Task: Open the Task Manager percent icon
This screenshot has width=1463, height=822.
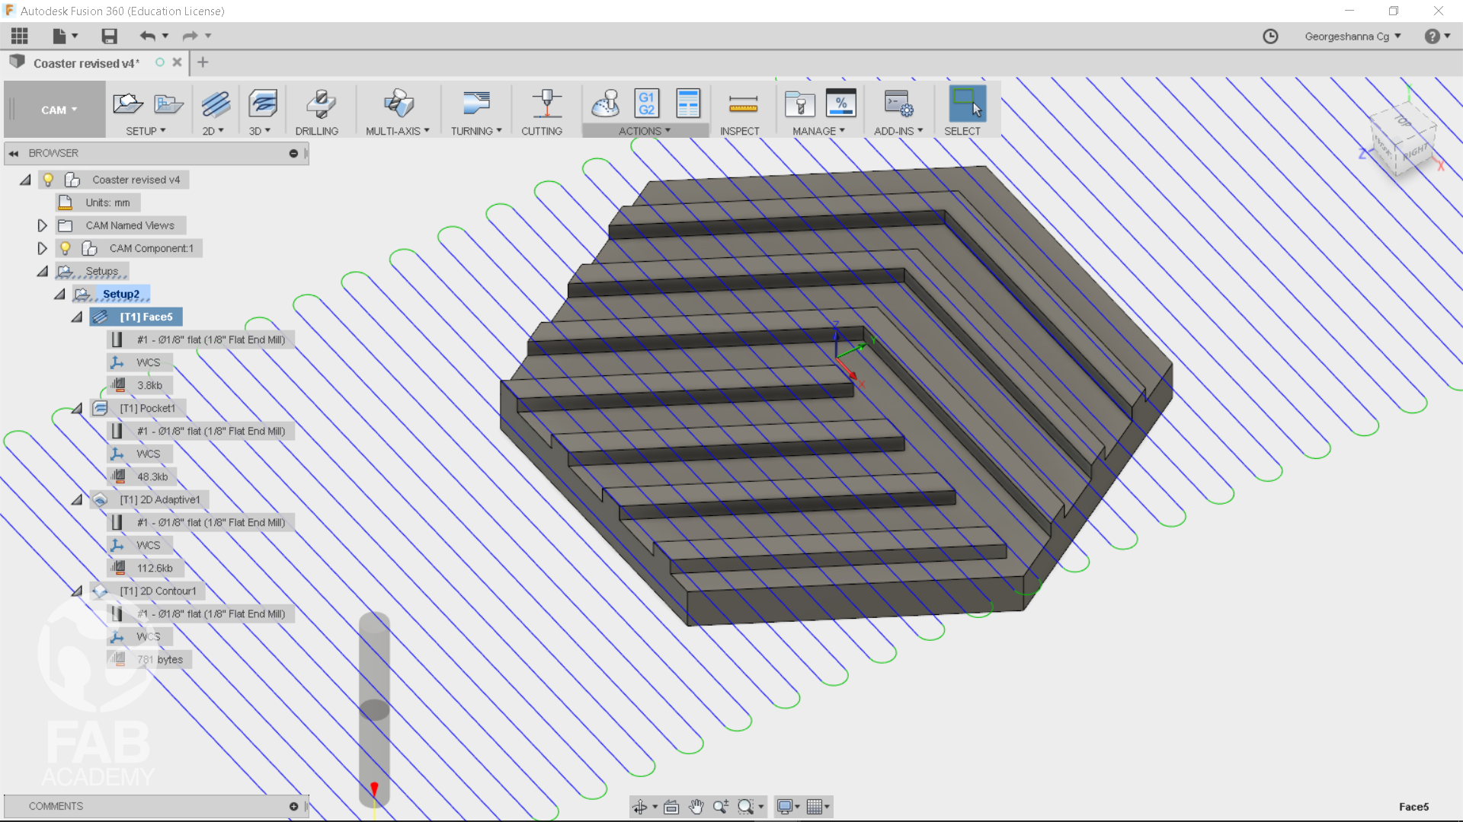Action: pos(841,104)
